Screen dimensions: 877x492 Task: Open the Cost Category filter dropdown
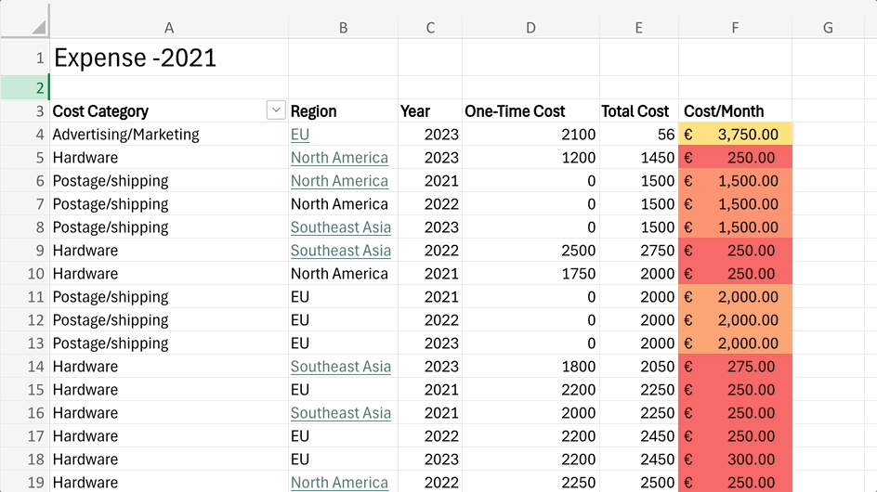[276, 110]
